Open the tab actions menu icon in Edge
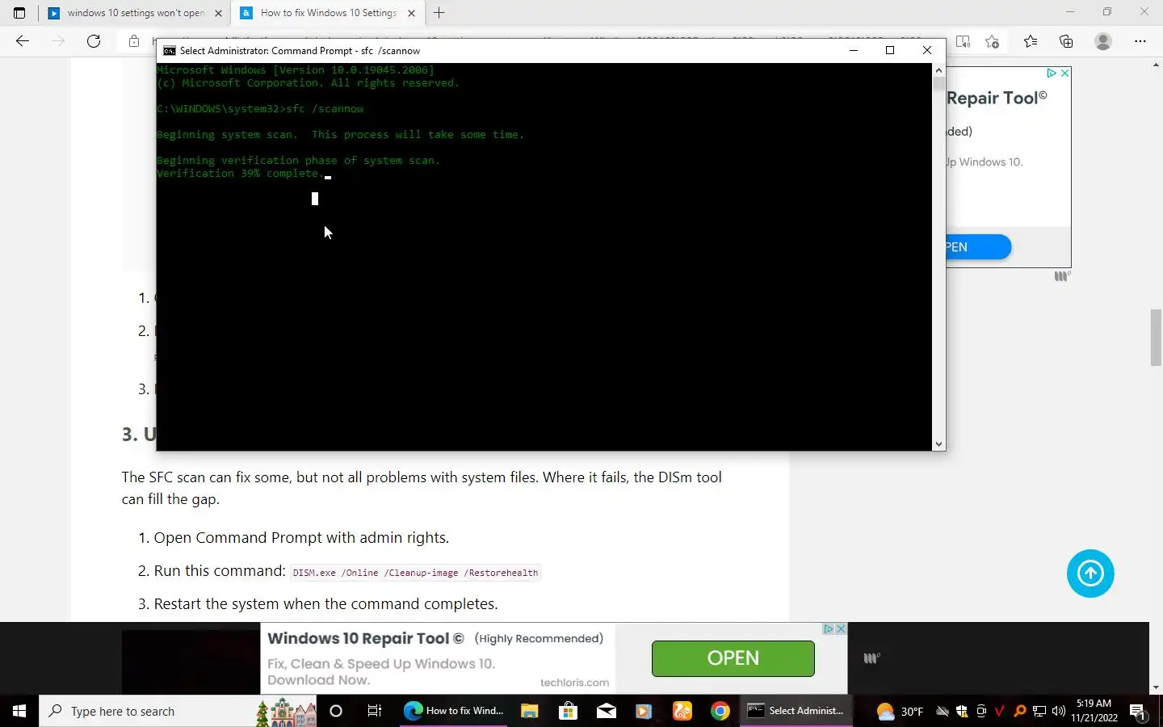 tap(19, 13)
